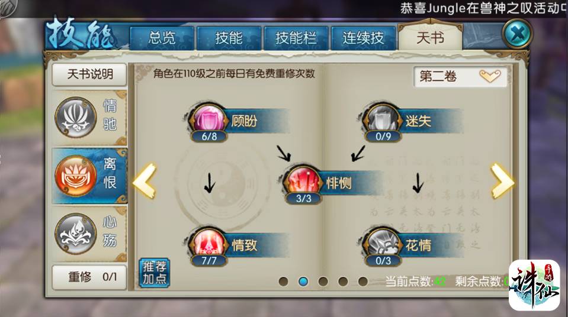The width and height of the screenshot is (568, 317).
Task: Choose the 情致 skill icon
Action: pyautogui.click(x=209, y=244)
